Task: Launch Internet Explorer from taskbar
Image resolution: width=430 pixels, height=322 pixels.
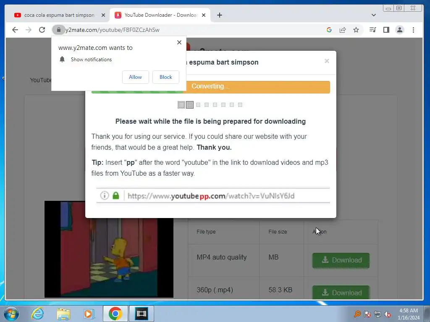Action: pyautogui.click(x=37, y=314)
